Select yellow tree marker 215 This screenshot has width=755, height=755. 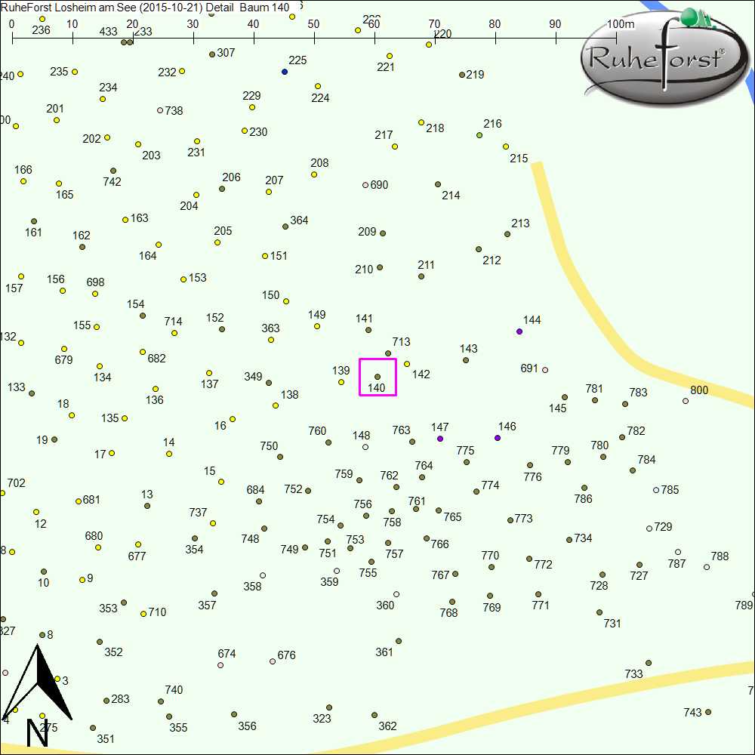pos(506,146)
